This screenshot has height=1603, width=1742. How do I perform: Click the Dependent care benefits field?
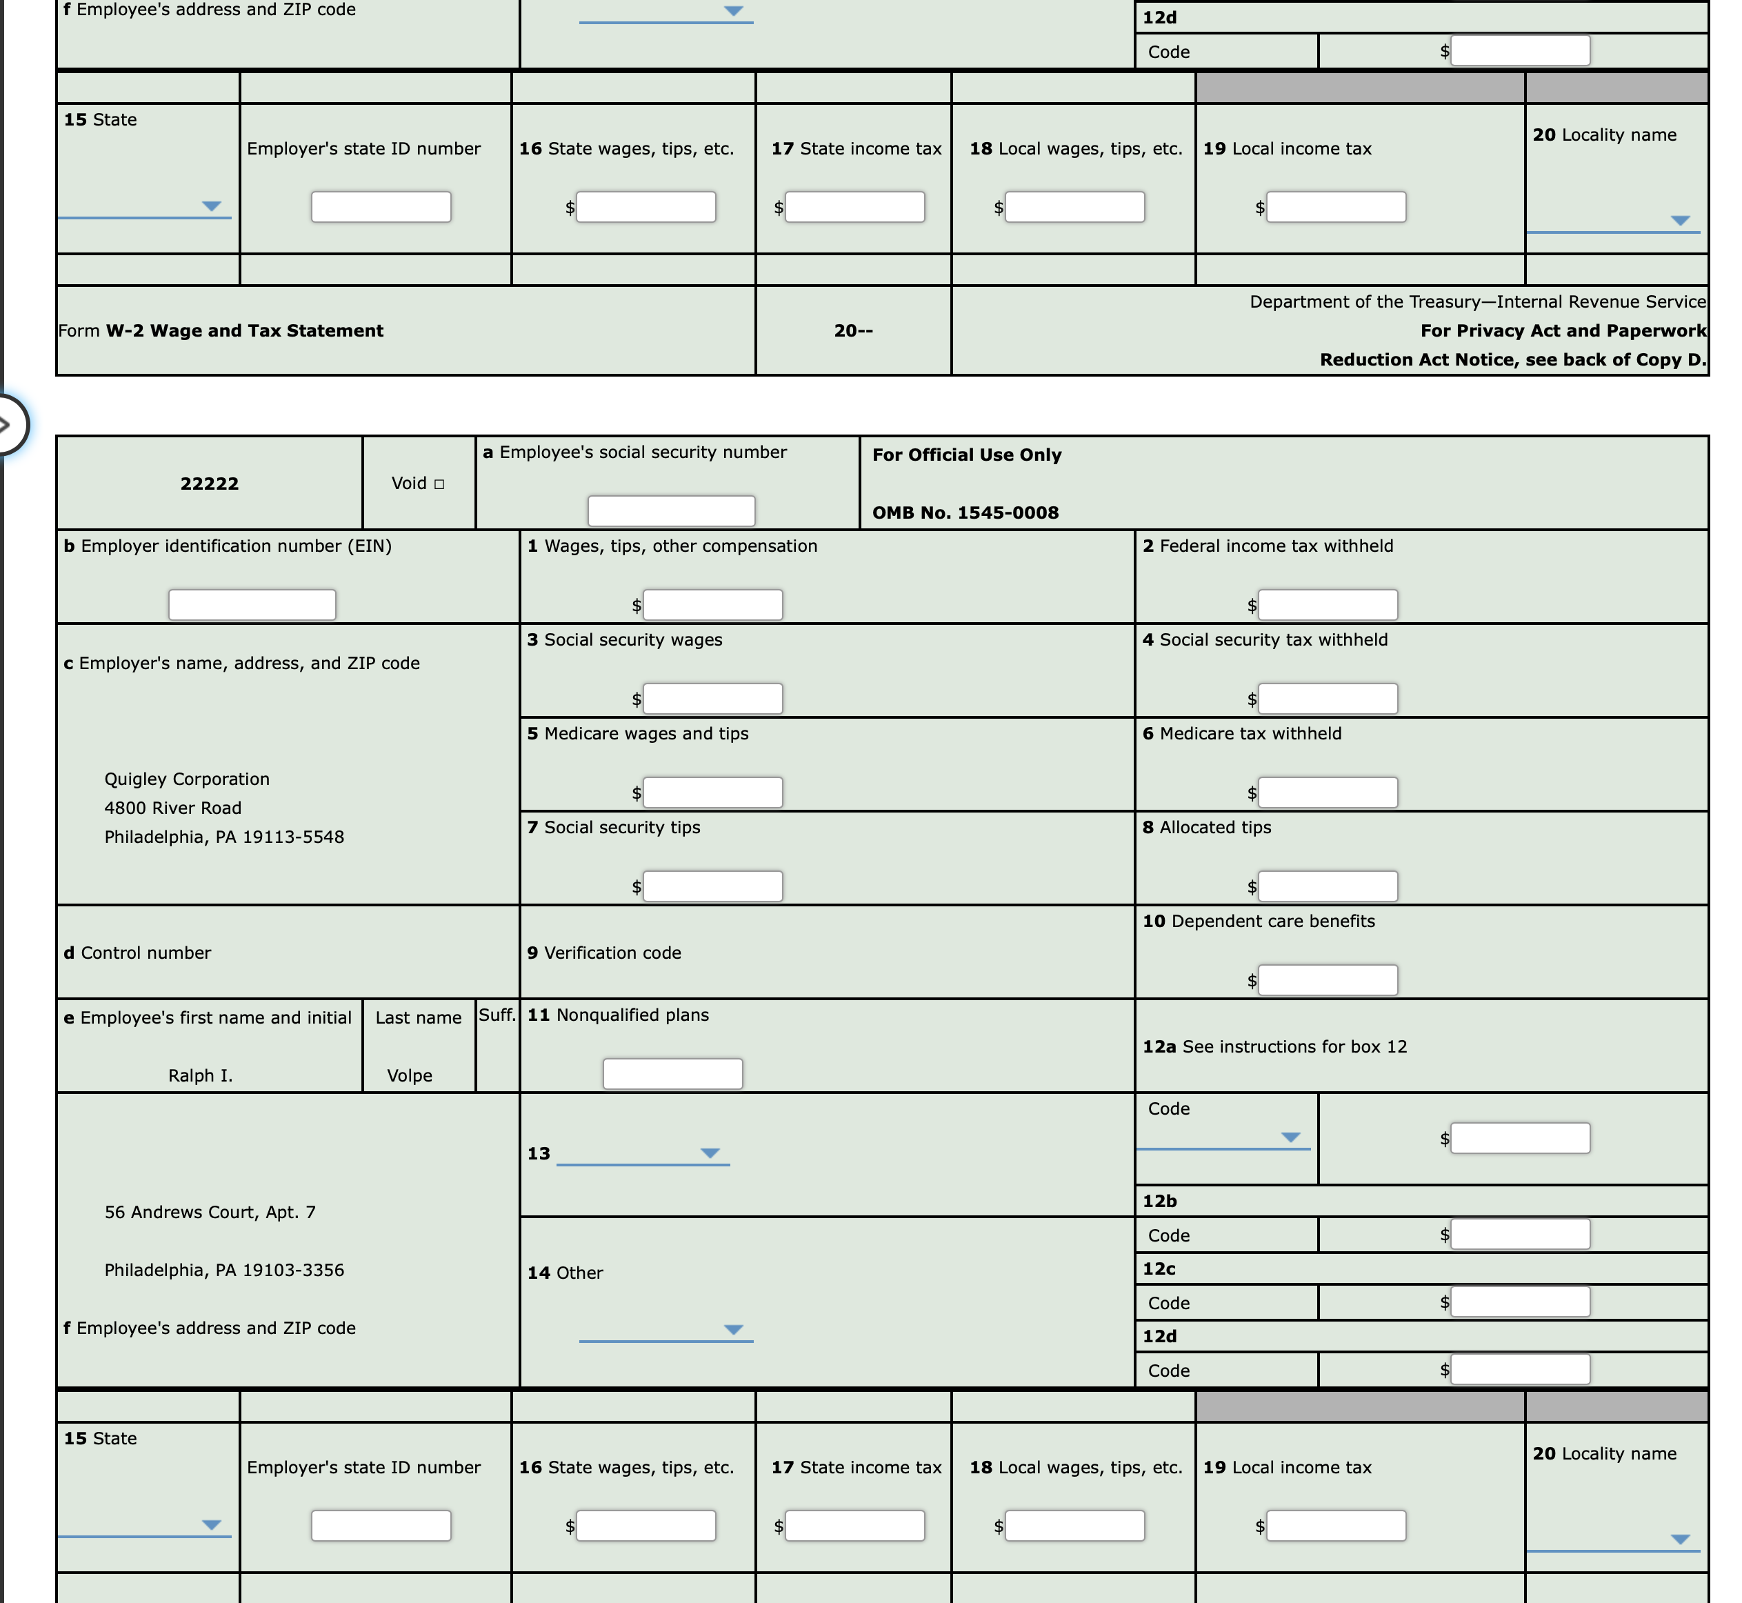(1328, 979)
